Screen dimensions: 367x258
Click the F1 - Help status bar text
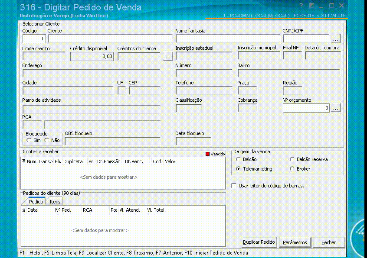[30, 253]
